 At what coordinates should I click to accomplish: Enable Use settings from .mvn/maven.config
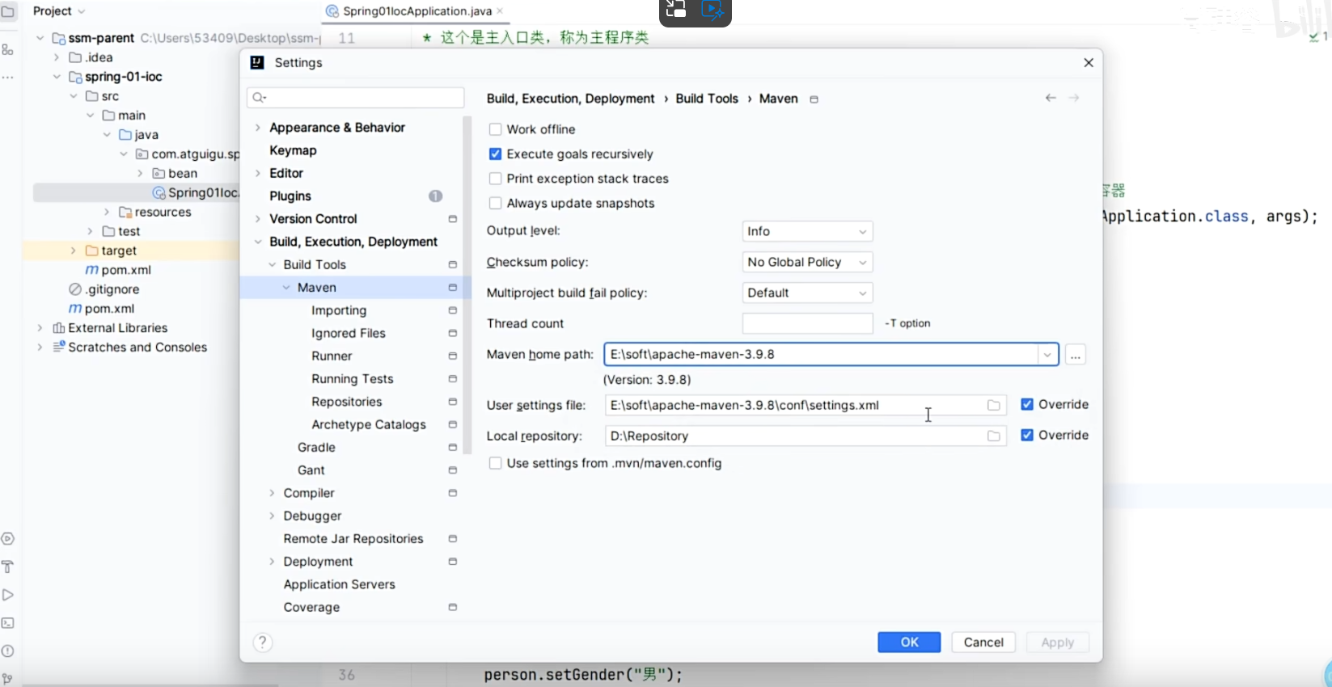click(x=496, y=464)
